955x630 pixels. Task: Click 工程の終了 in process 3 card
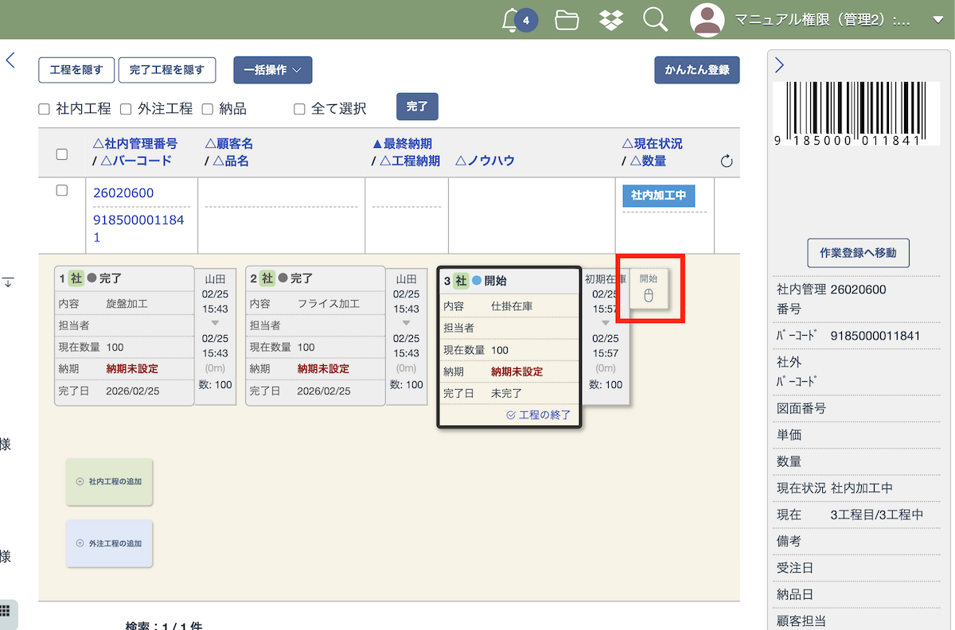tap(539, 415)
